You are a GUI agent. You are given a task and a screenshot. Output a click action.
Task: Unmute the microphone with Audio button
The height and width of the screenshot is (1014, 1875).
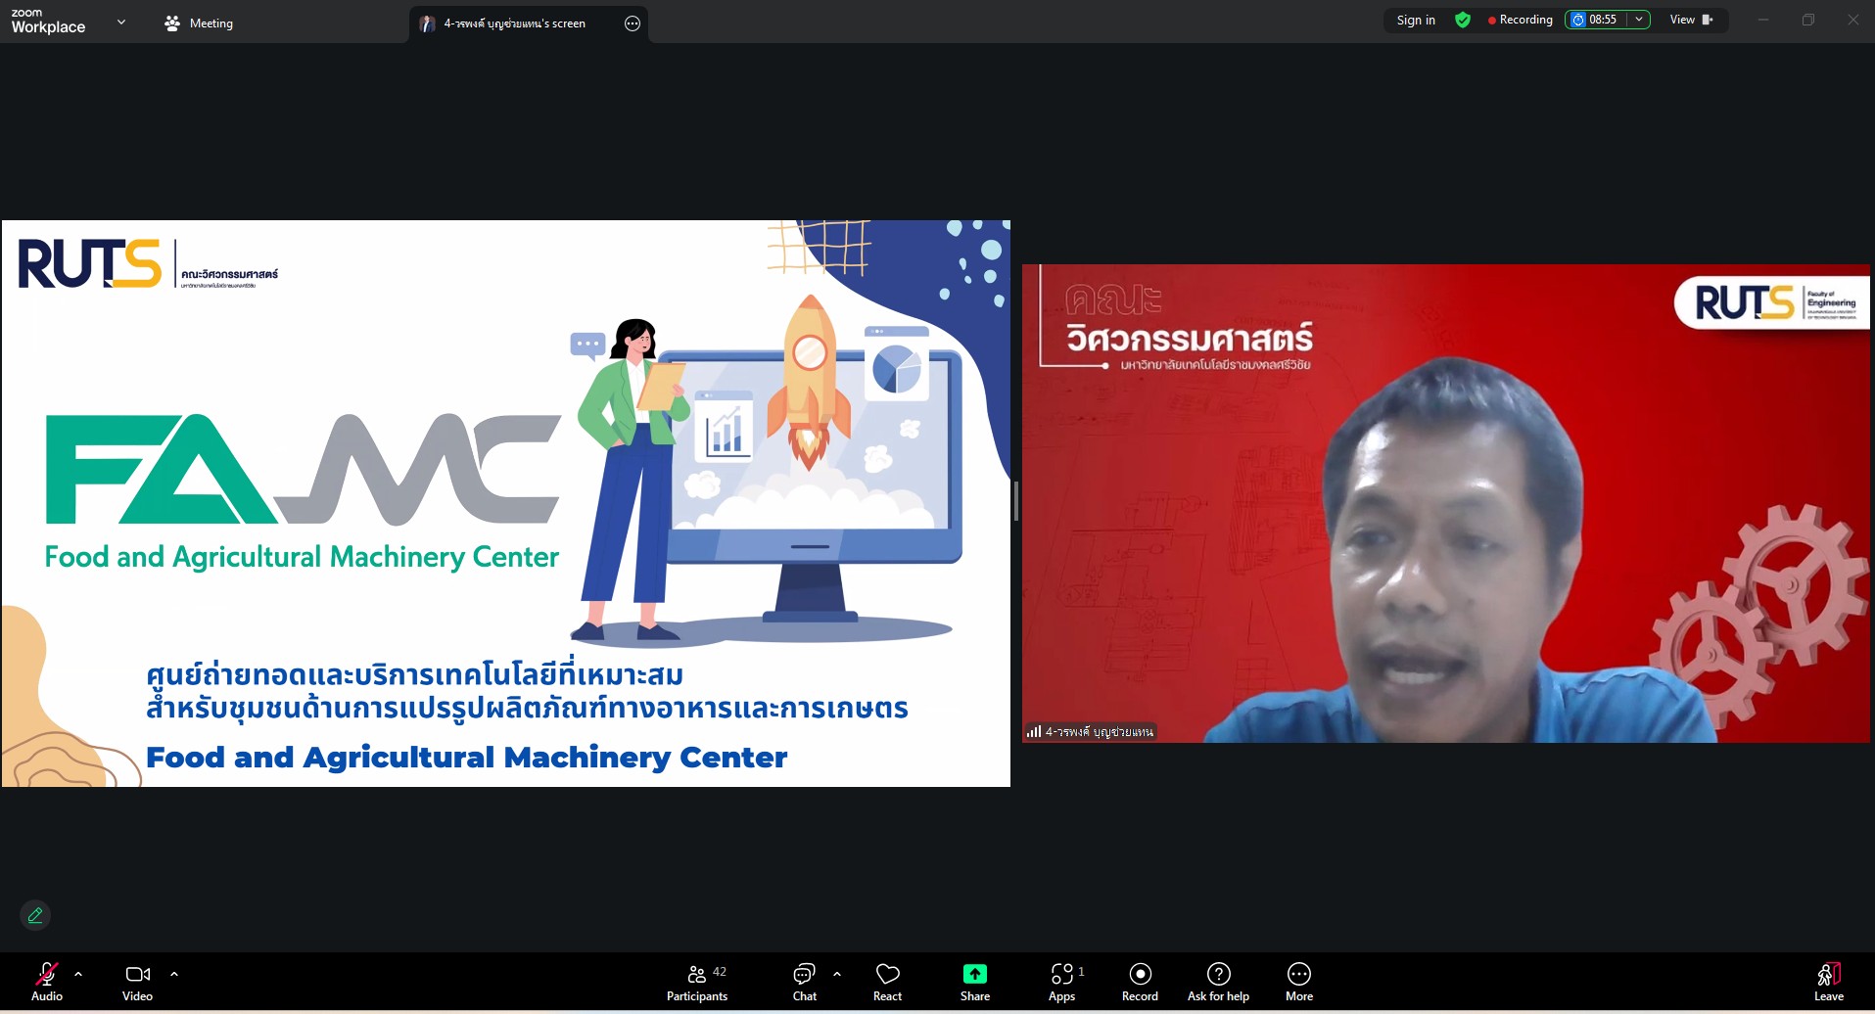click(47, 982)
